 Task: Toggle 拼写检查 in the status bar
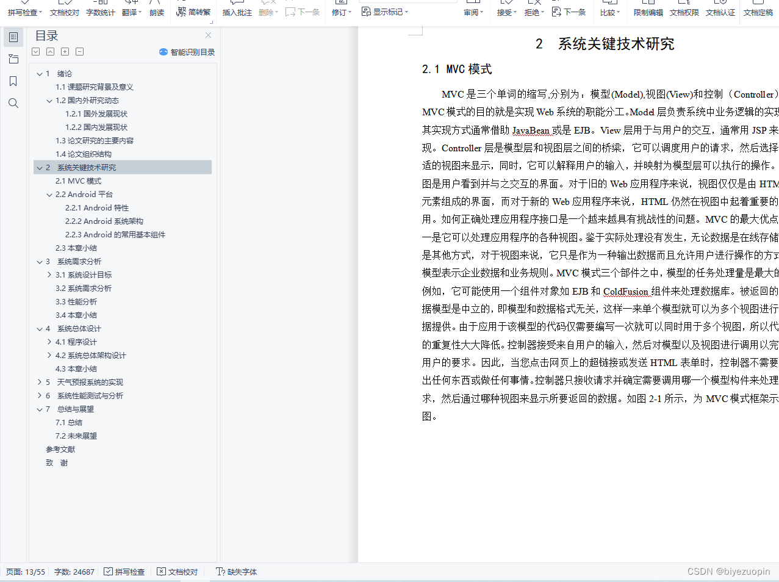click(124, 572)
